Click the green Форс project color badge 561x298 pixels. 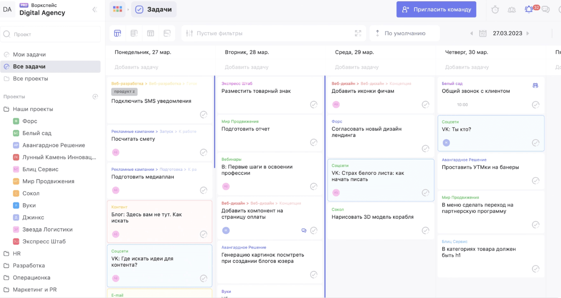tap(16, 121)
